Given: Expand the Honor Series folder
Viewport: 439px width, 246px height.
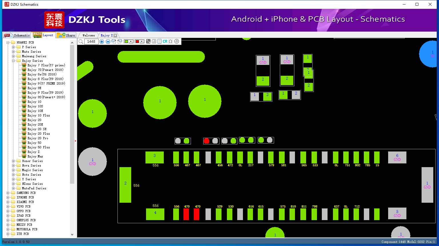Looking at the screenshot, I should pos(13,161).
